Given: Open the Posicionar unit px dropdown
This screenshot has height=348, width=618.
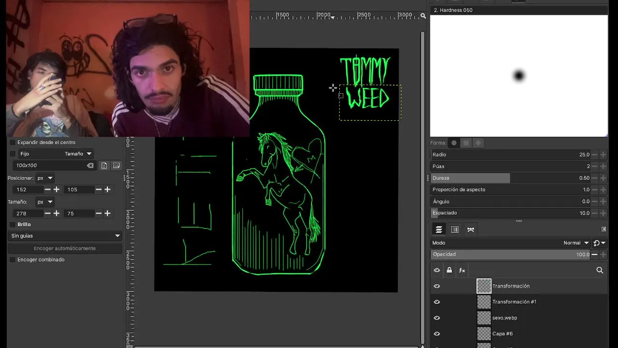Looking at the screenshot, I should pos(45,178).
